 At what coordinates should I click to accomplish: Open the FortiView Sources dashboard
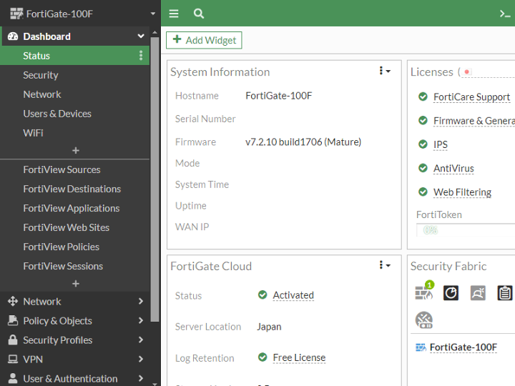coord(62,169)
